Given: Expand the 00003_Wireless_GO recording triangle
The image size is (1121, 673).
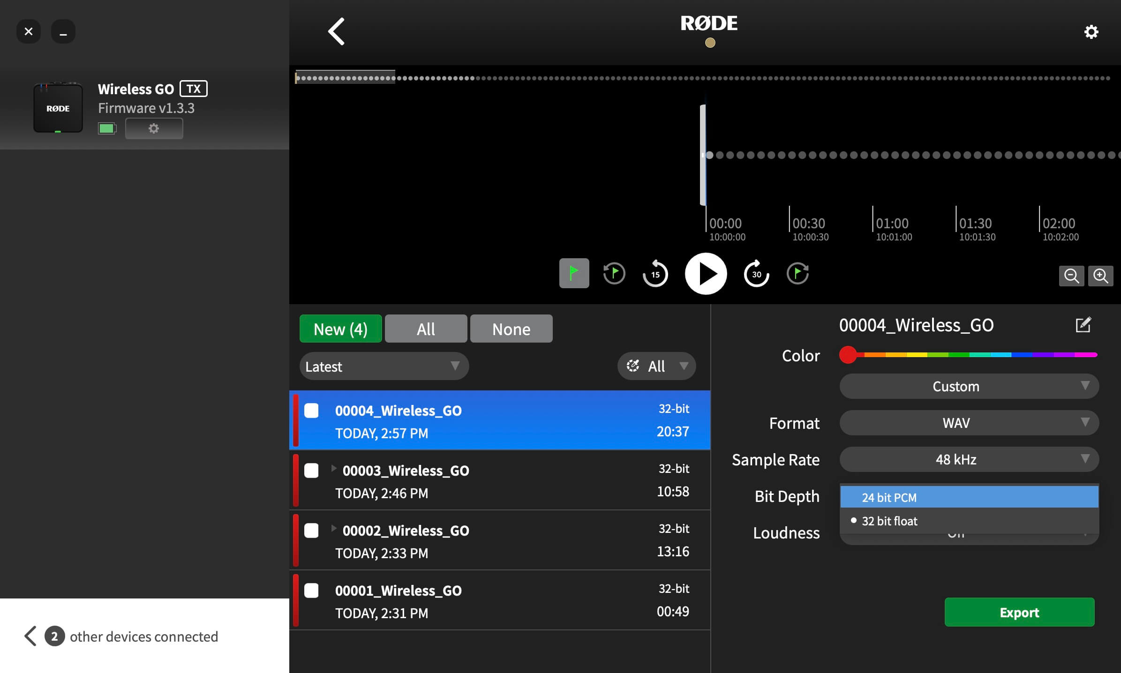Looking at the screenshot, I should (334, 468).
